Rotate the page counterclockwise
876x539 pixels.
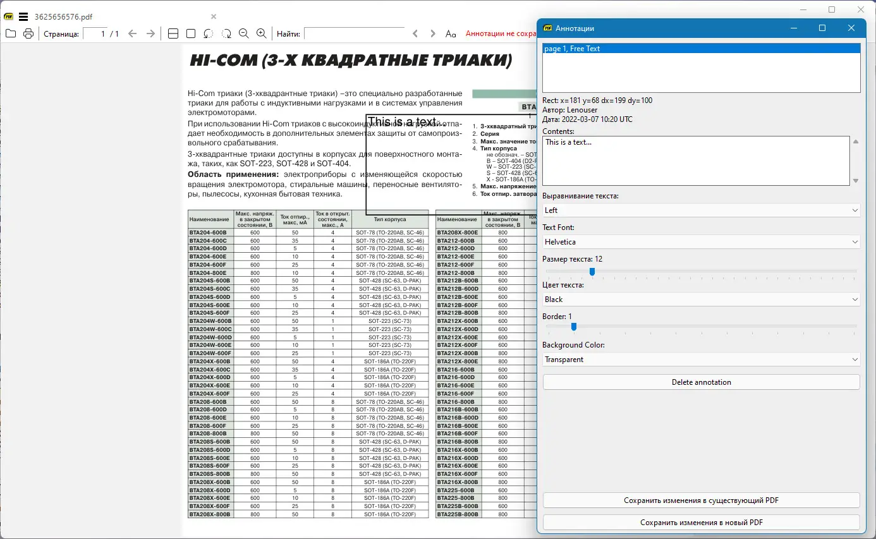point(209,33)
